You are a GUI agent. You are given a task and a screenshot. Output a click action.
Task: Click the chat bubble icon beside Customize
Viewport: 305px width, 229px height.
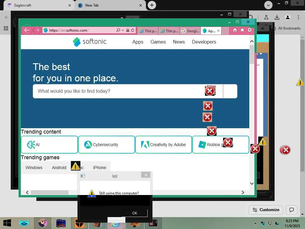[291, 210]
